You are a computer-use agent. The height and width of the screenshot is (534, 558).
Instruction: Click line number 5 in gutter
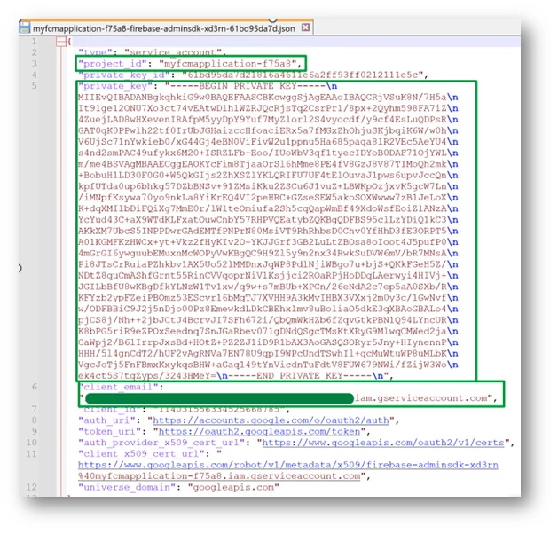35,86
